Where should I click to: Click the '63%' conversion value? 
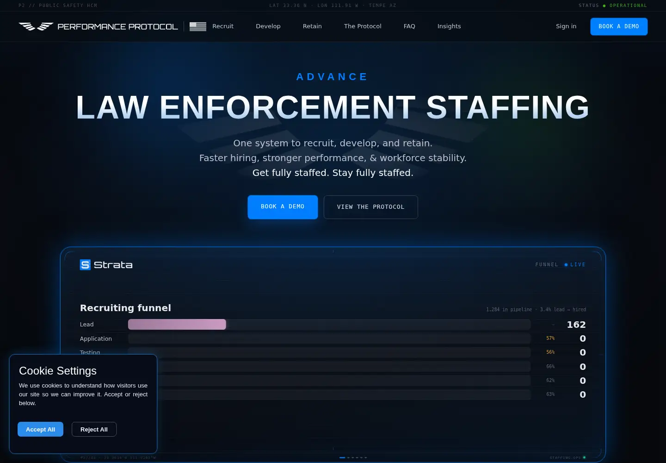550,394
